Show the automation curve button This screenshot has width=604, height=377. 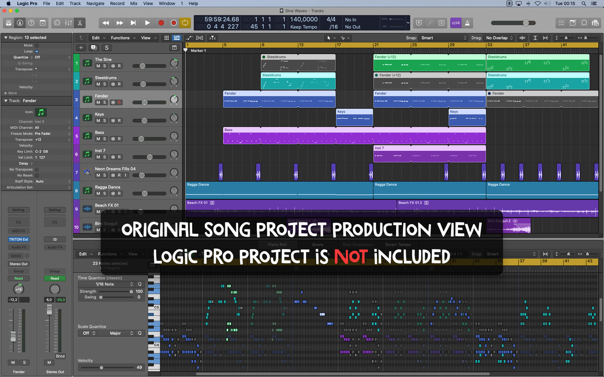[190, 38]
